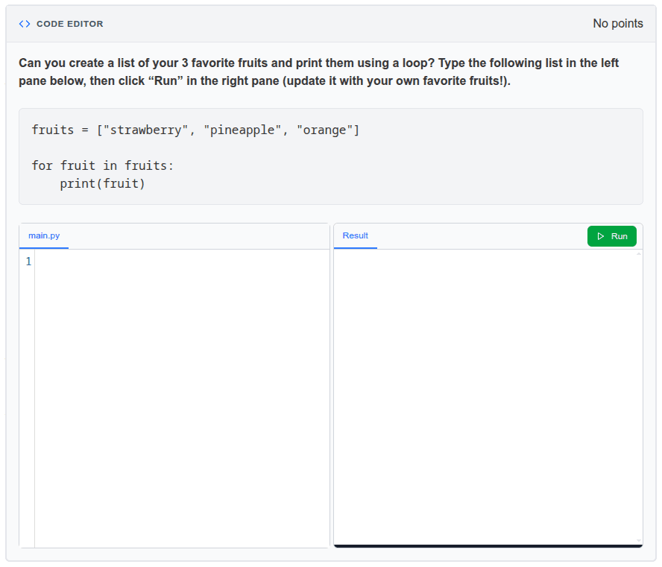Click the 'for fruit in fruits:' code line
Screen dimensions: 662x567
pos(103,165)
